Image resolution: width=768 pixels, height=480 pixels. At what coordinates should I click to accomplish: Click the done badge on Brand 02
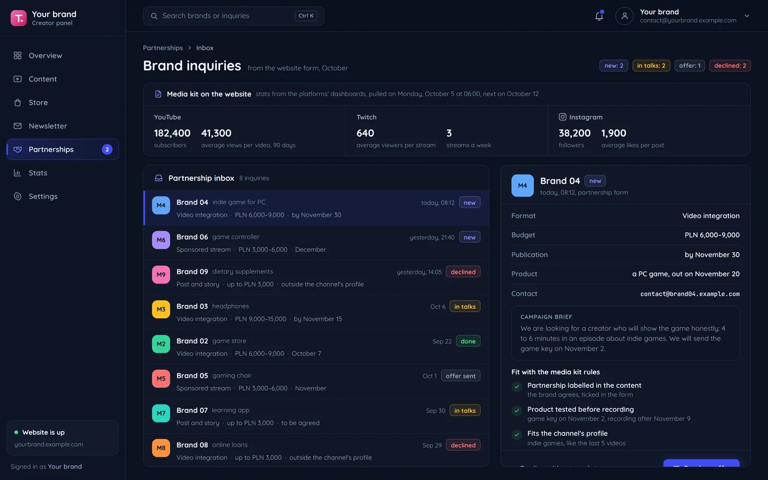click(x=468, y=341)
